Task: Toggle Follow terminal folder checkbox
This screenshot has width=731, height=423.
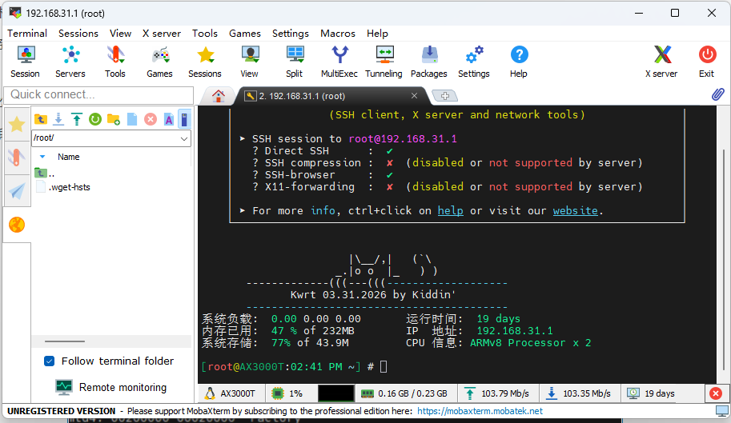Action: point(50,361)
